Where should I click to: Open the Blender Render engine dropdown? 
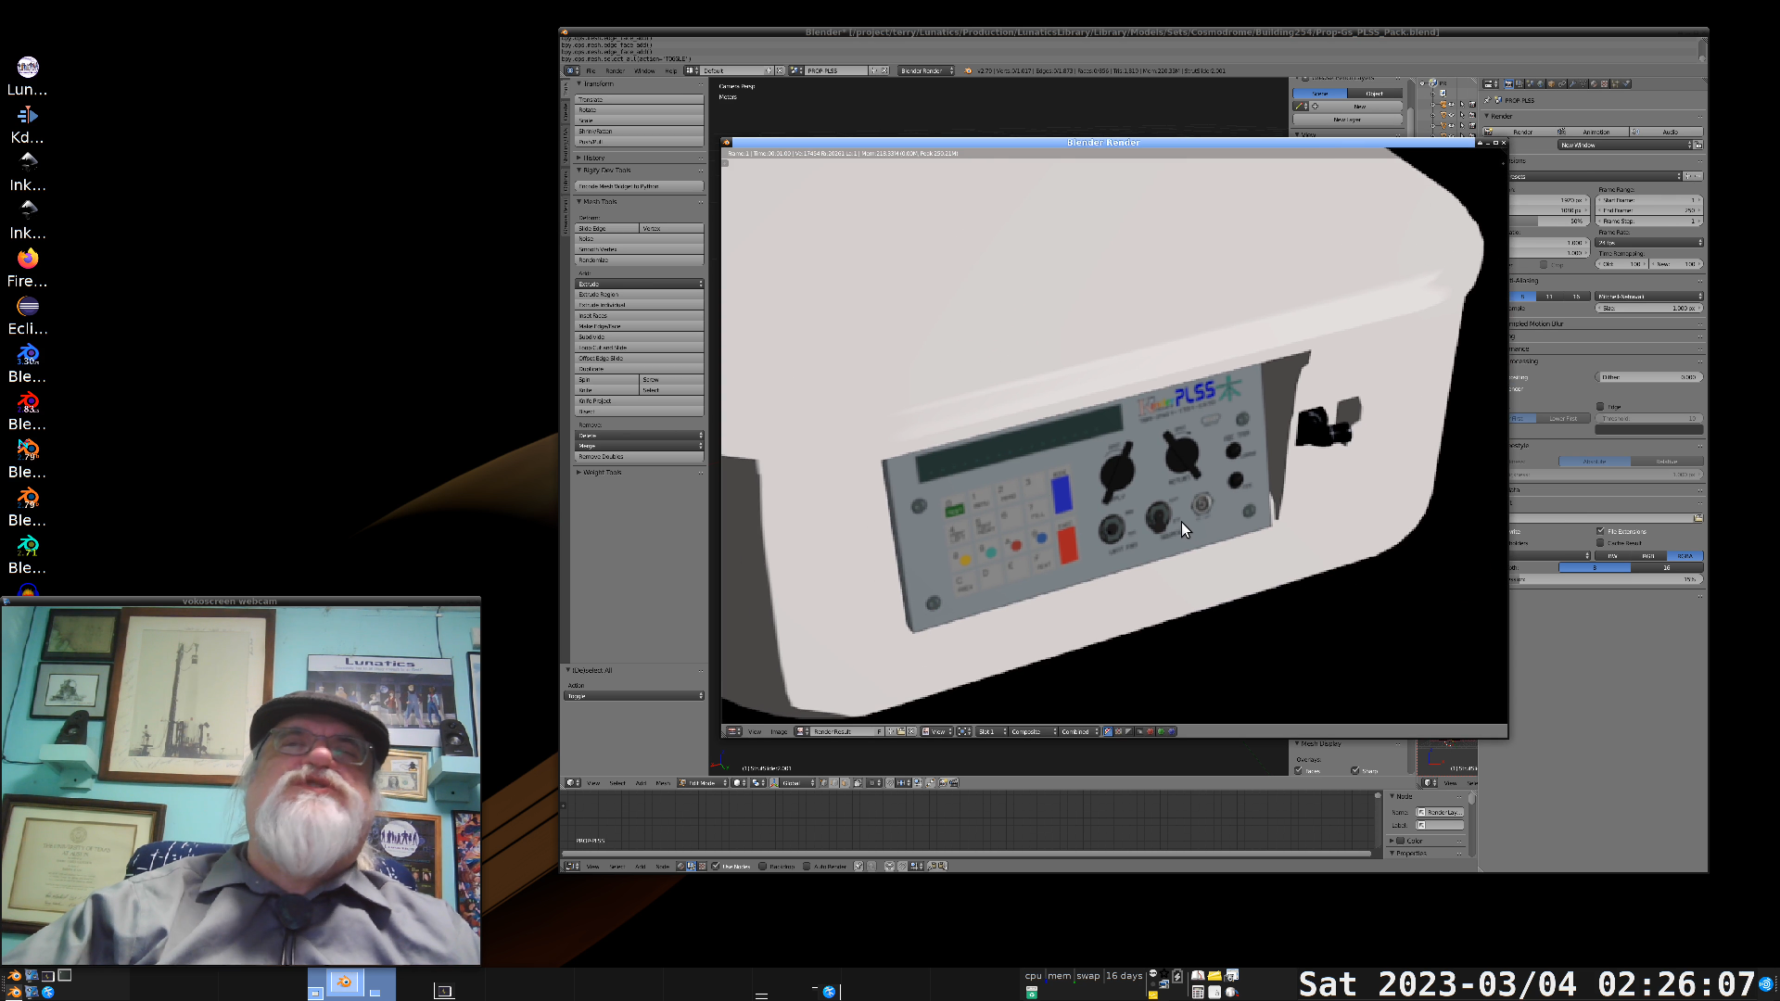click(922, 70)
